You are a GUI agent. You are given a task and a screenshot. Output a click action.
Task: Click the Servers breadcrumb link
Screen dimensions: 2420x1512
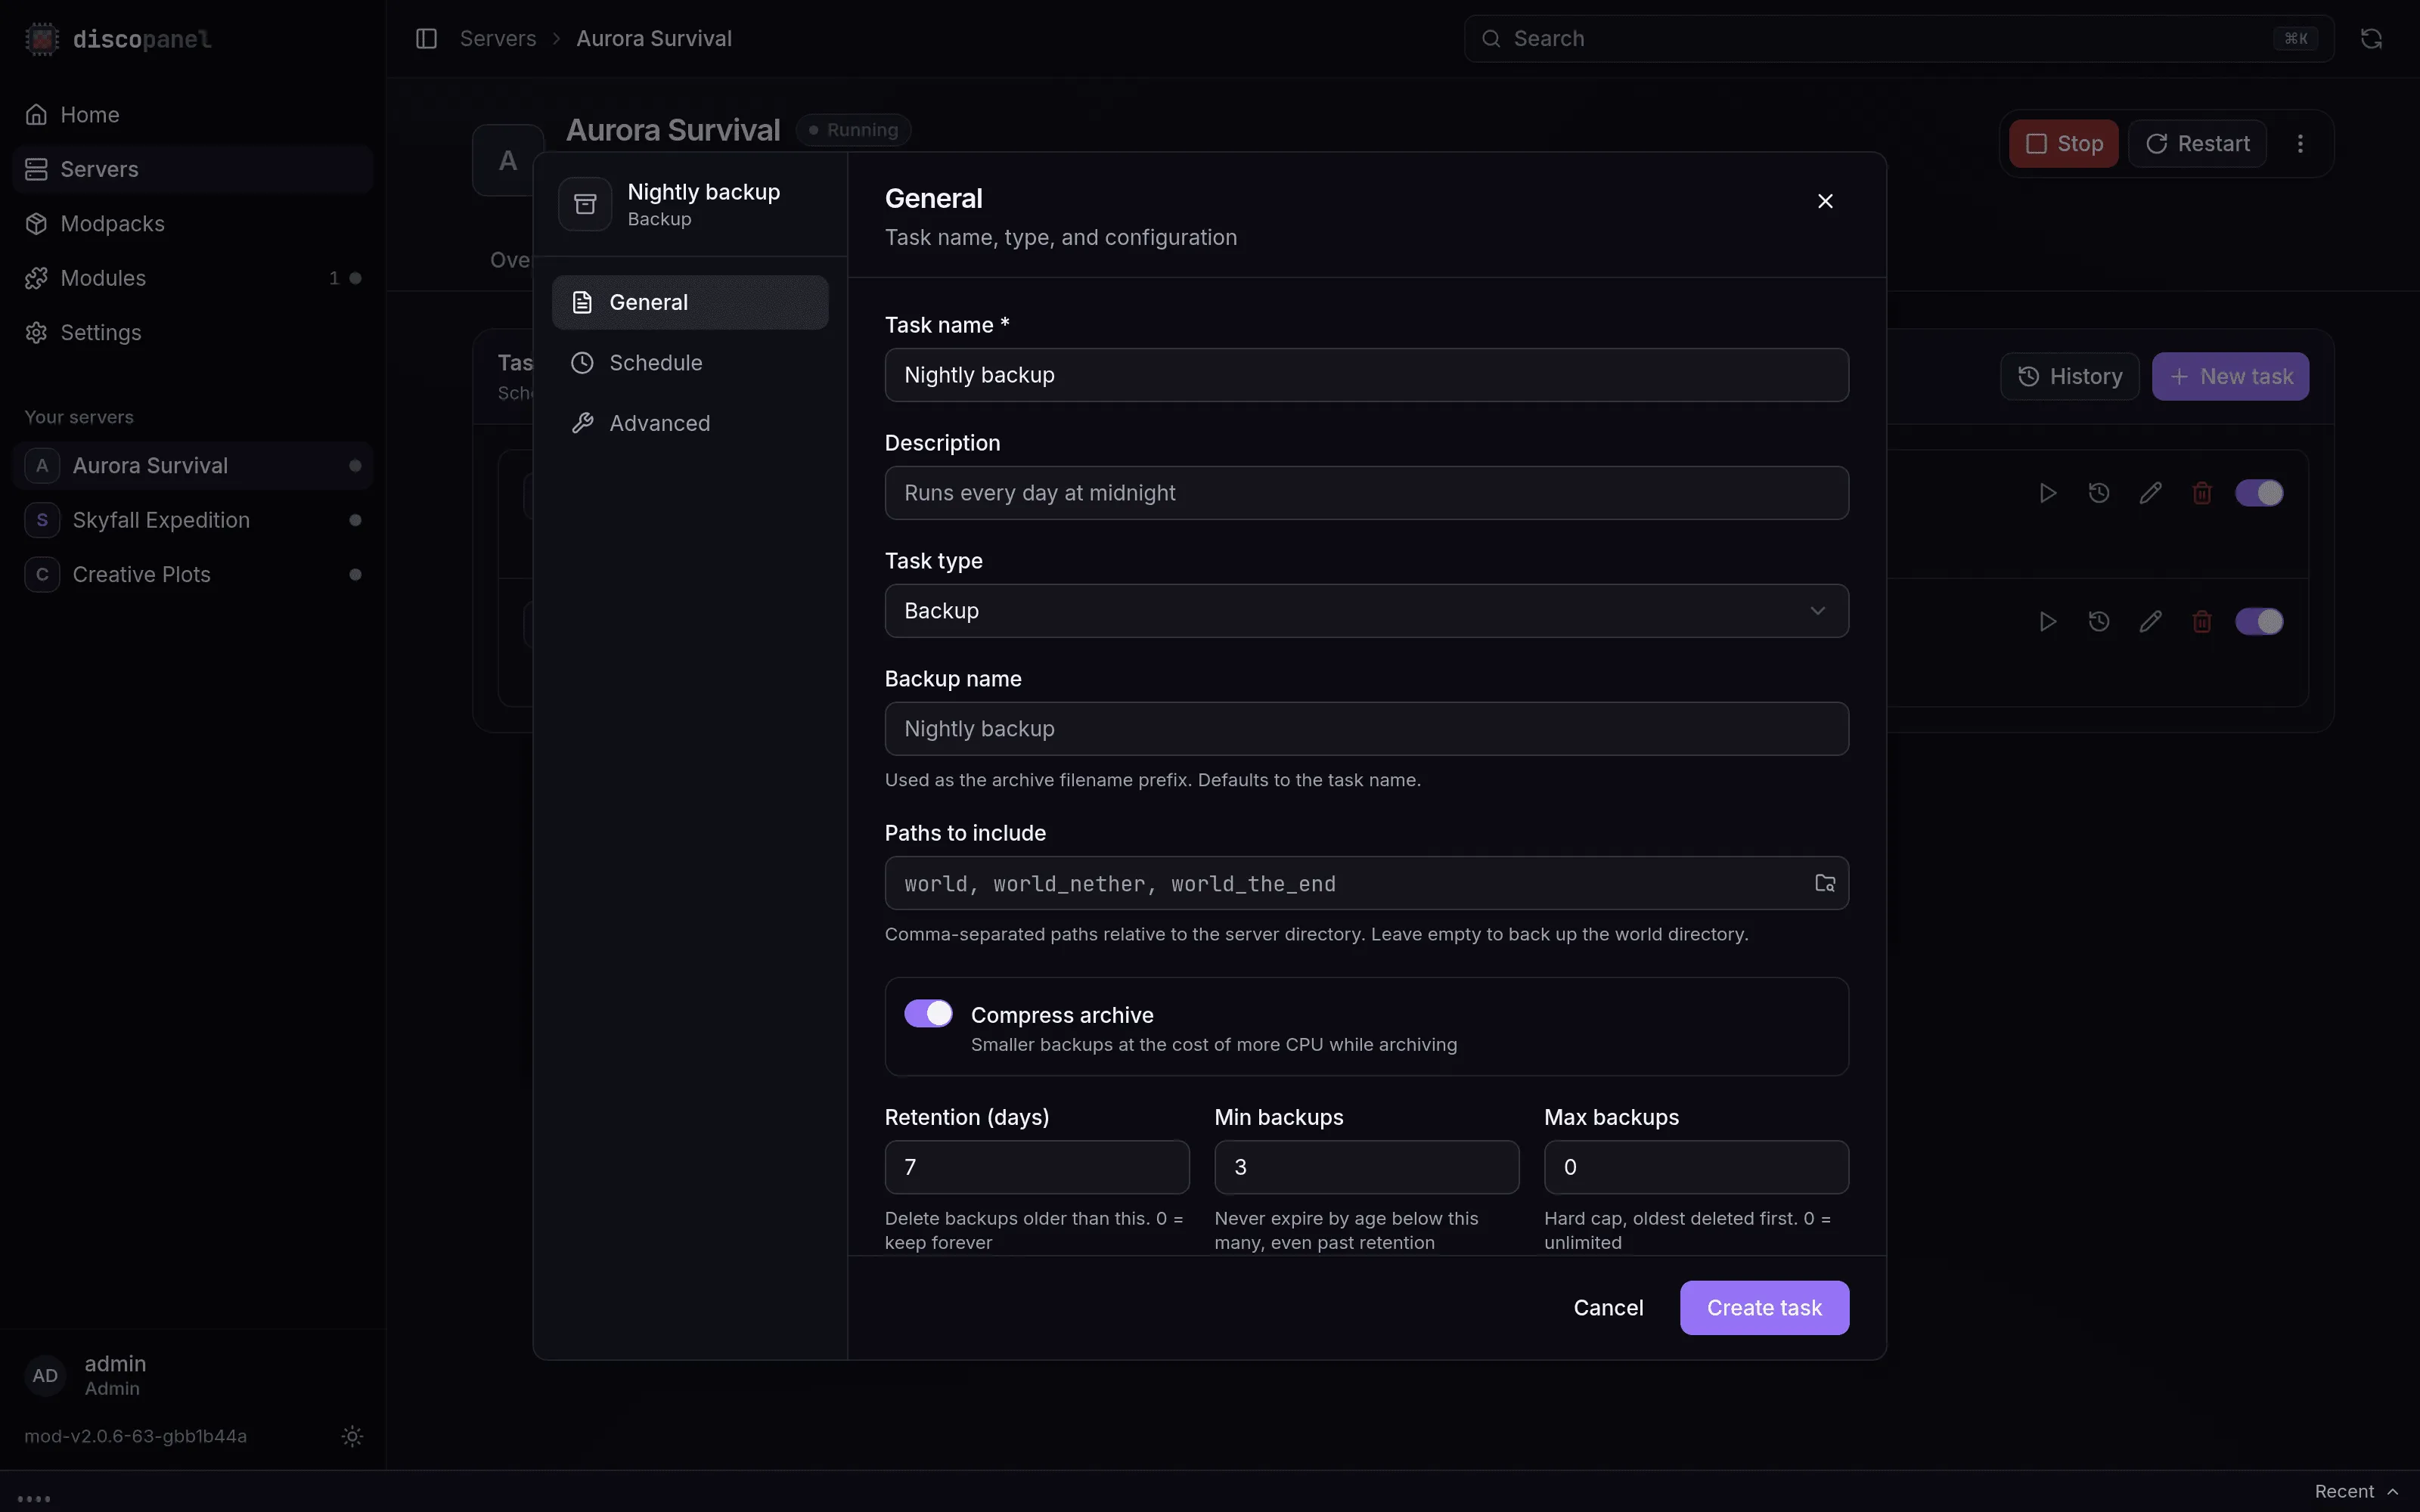(498, 38)
